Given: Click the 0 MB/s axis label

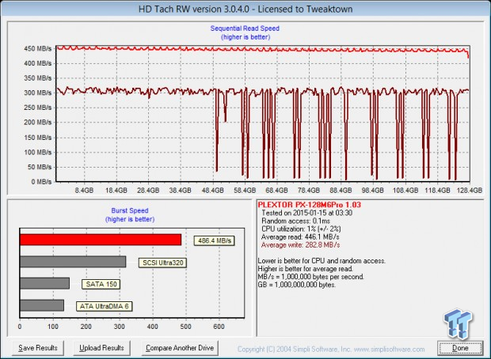Looking at the screenshot, I should tap(41, 182).
